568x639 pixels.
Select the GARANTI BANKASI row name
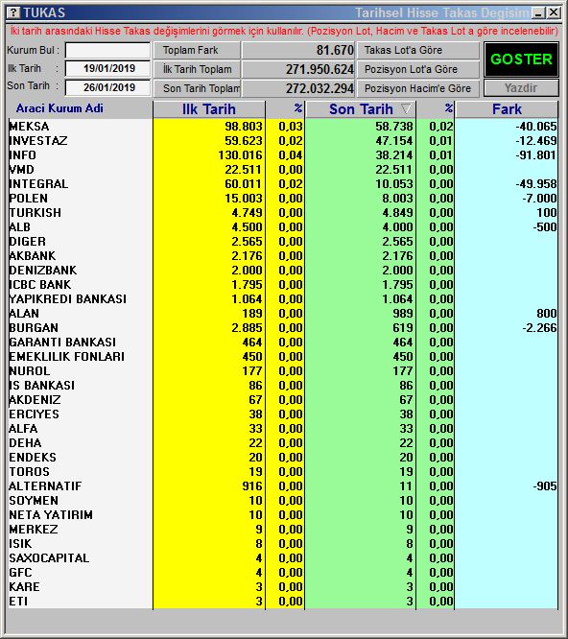point(62,343)
